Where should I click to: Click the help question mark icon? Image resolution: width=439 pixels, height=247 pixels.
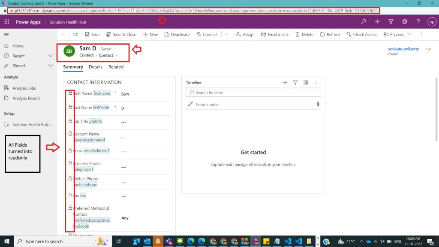point(418,21)
